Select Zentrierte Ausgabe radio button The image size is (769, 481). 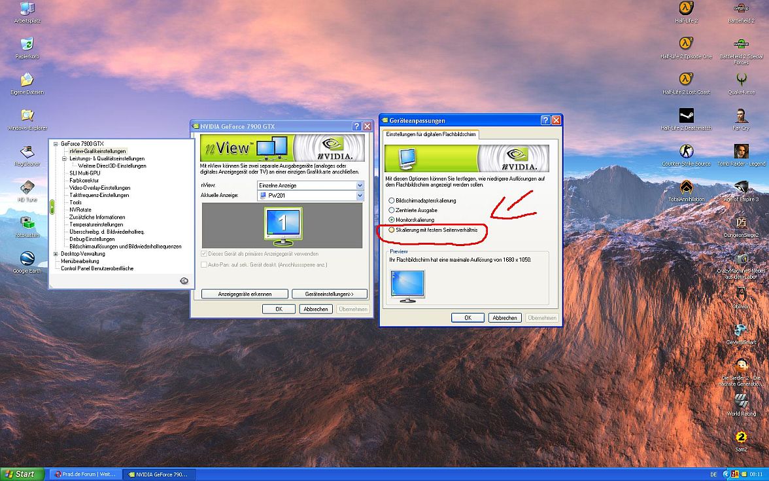coord(392,210)
